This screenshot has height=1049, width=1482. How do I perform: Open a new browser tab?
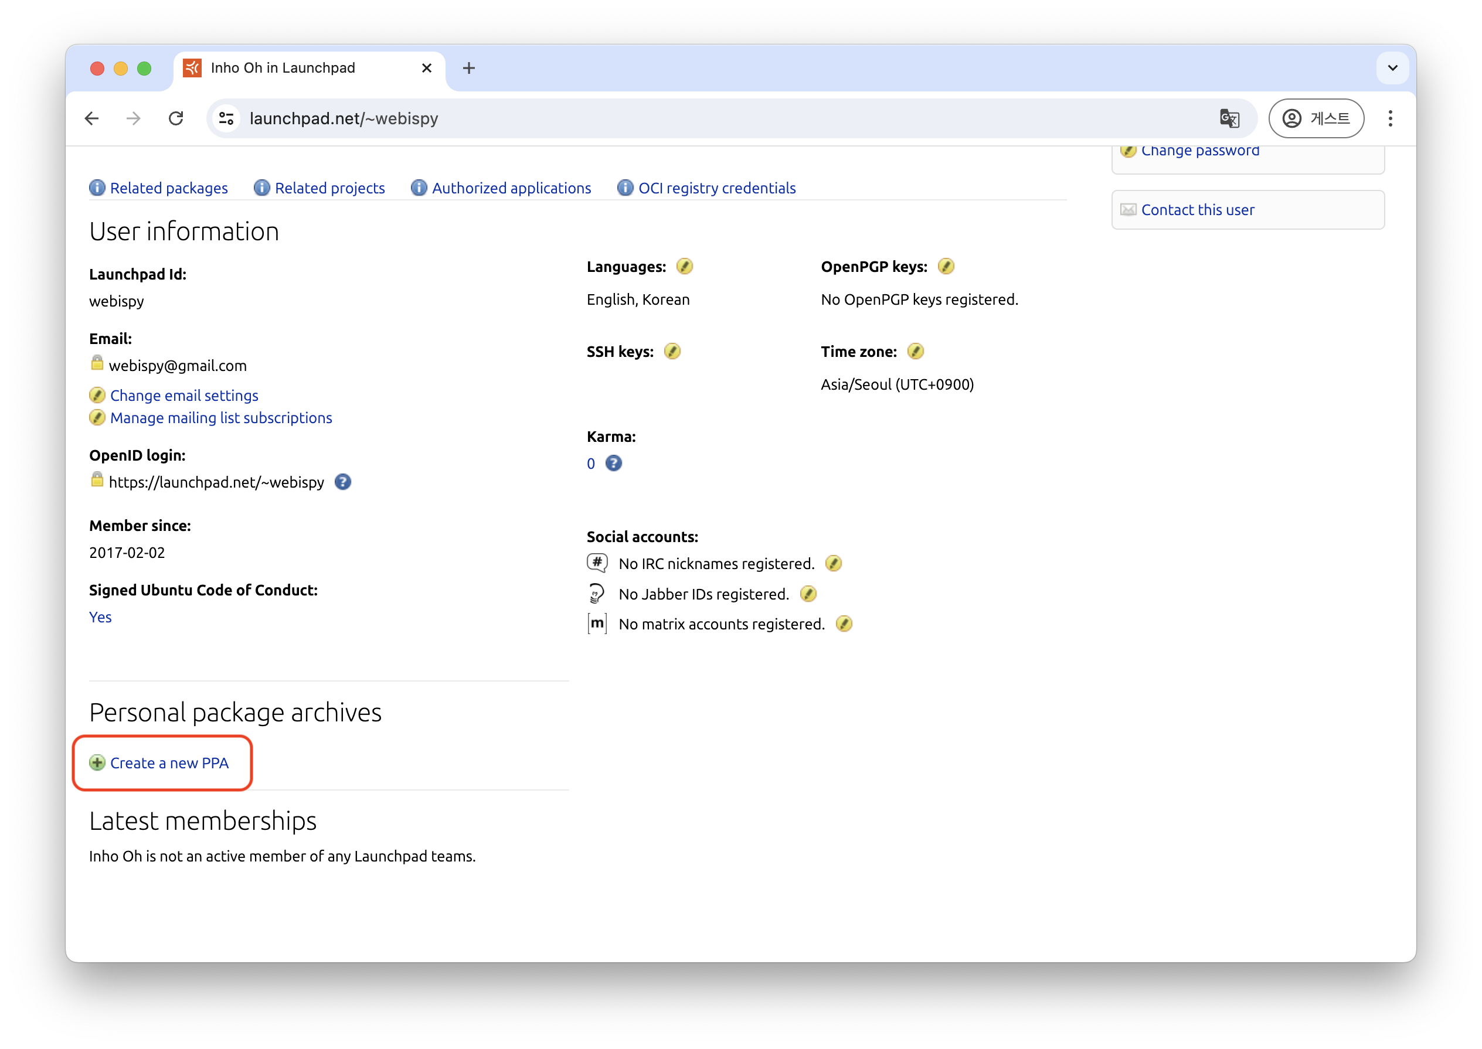(469, 68)
